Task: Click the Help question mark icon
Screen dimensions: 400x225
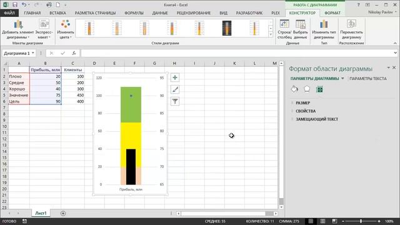Action: click(358, 5)
